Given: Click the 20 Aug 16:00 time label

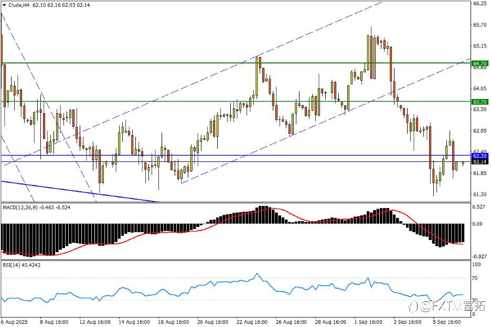Looking at the screenshot, I should tap(212, 322).
